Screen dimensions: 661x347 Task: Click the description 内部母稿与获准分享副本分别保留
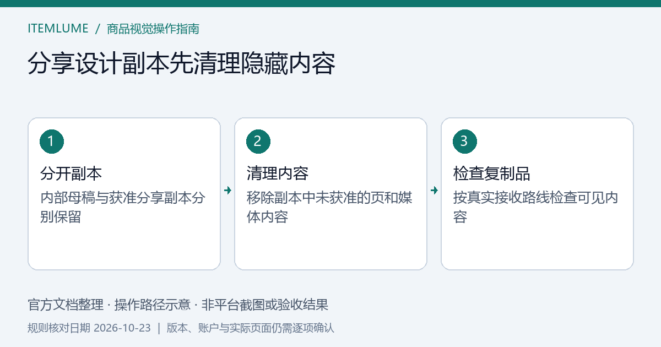point(123,207)
